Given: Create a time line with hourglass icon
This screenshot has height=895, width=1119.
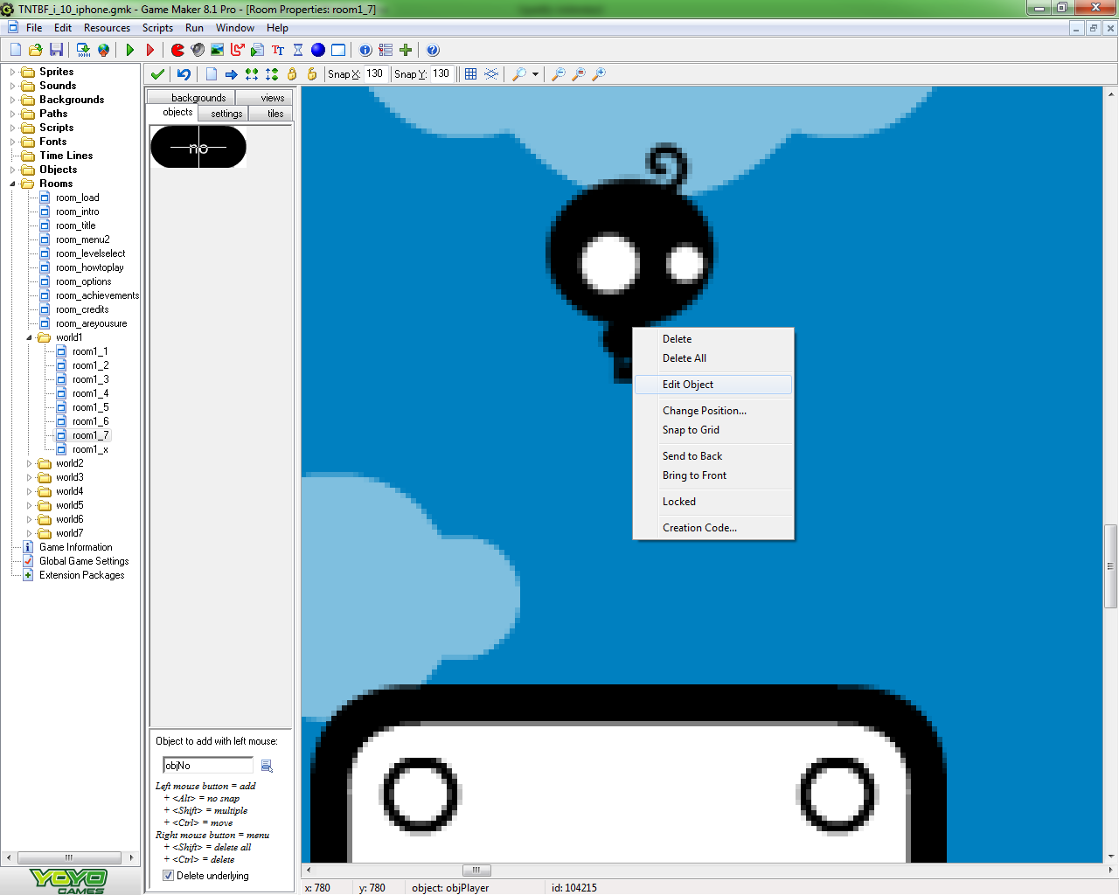Looking at the screenshot, I should click(298, 50).
